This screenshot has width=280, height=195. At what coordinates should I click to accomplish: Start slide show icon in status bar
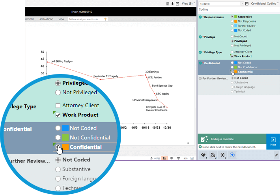pyautogui.click(x=178, y=158)
